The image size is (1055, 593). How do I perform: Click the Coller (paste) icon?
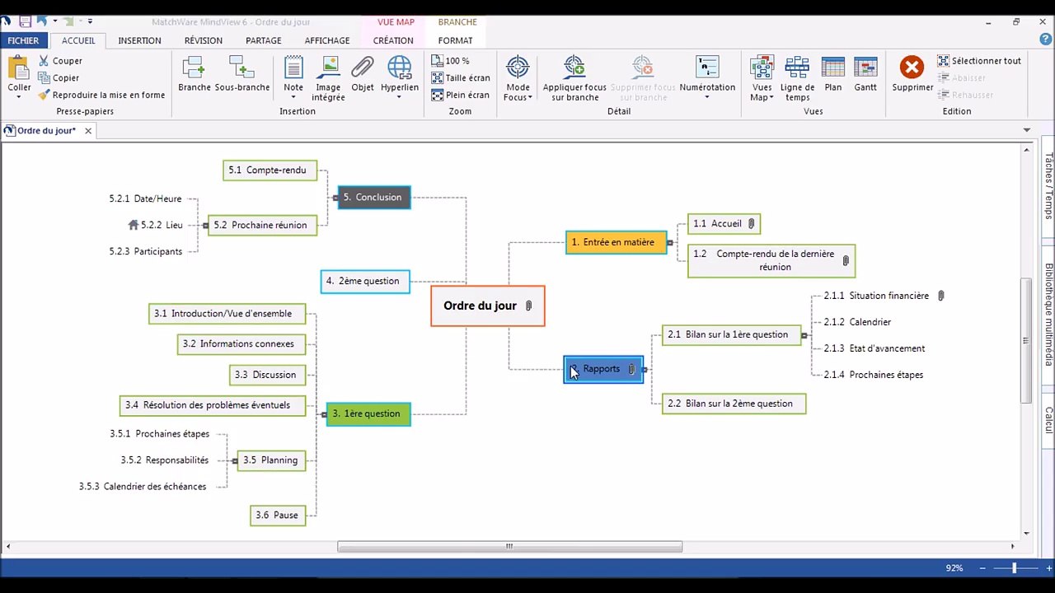(19, 67)
